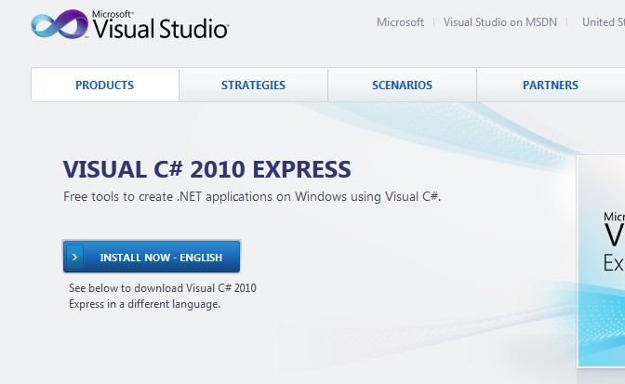Open the PRODUCTS tab
Screen dimensions: 625x384
pos(105,85)
